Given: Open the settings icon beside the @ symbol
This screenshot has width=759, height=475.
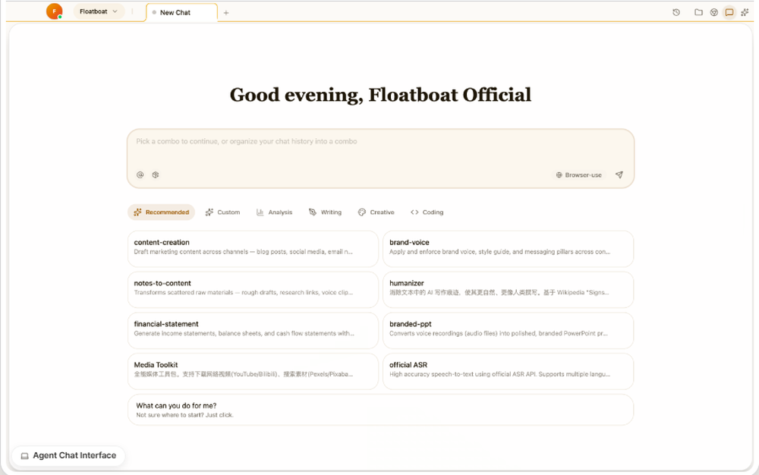Looking at the screenshot, I should [x=156, y=175].
